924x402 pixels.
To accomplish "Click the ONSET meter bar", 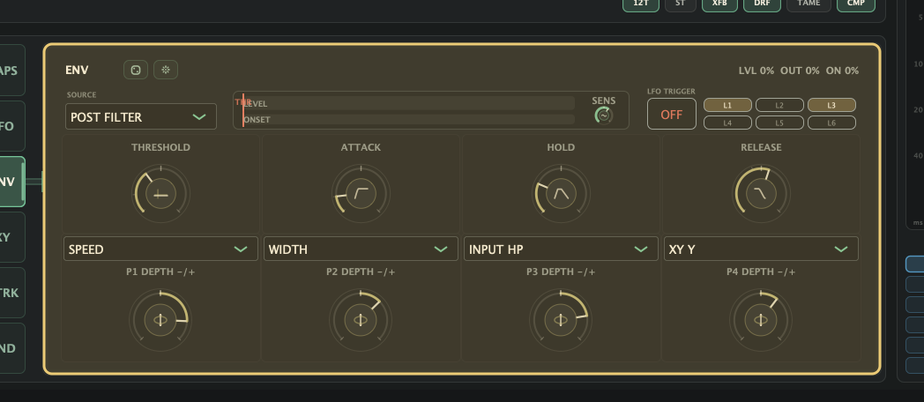I will (408, 120).
